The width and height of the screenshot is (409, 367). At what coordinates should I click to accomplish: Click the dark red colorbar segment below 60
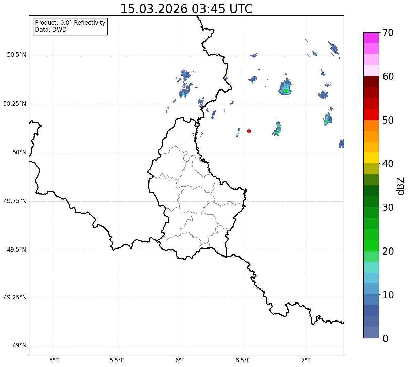point(371,81)
